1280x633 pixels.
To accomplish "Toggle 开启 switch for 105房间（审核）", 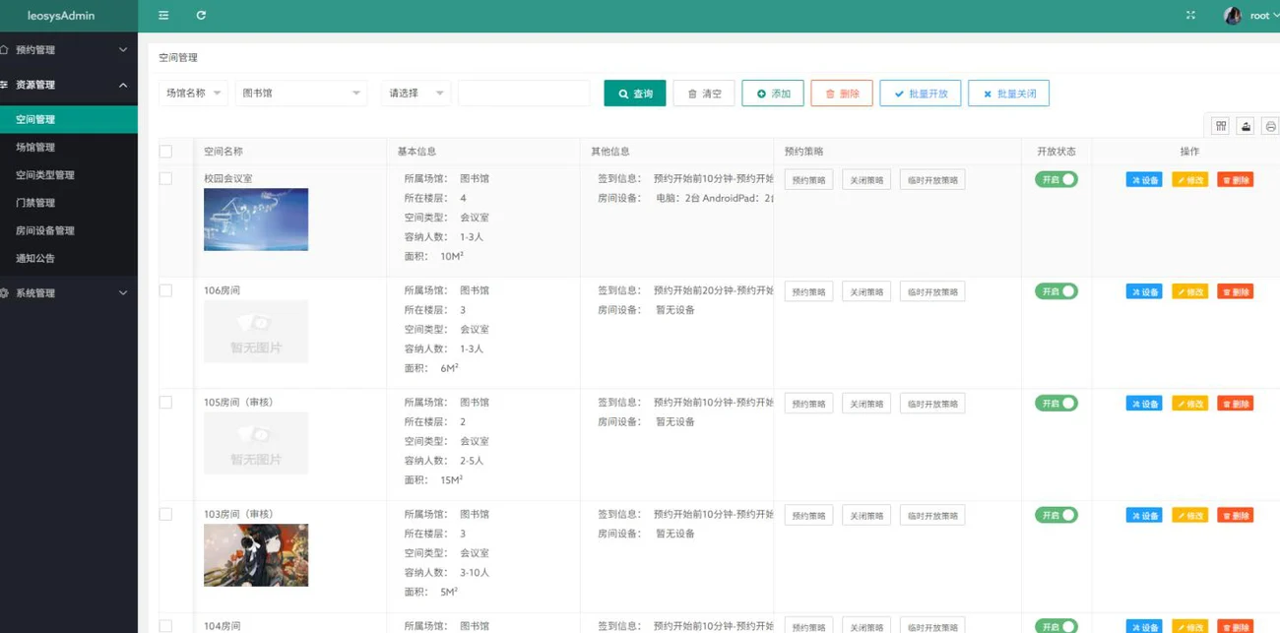I will pos(1056,404).
